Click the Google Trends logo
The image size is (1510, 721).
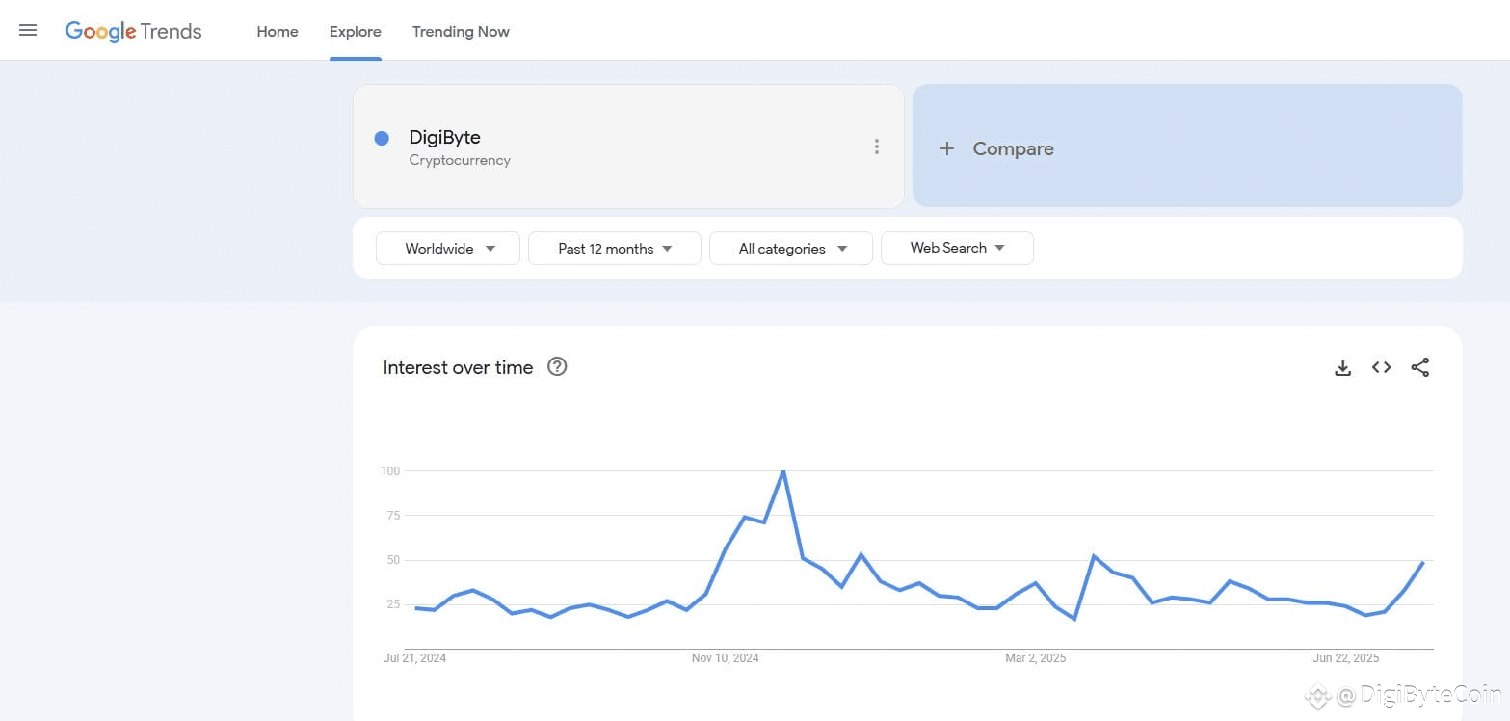[133, 31]
